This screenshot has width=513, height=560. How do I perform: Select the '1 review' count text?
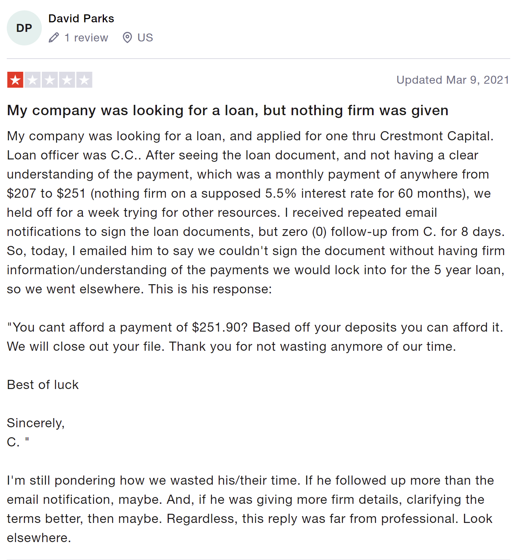86,37
